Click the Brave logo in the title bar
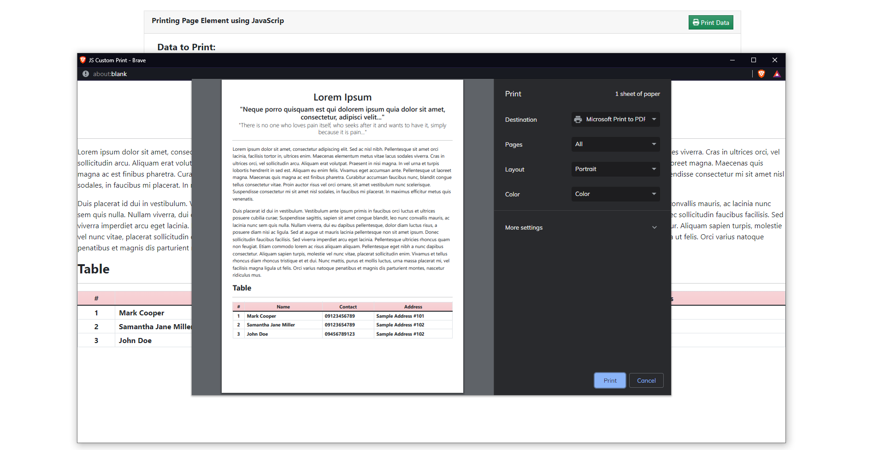 (83, 60)
